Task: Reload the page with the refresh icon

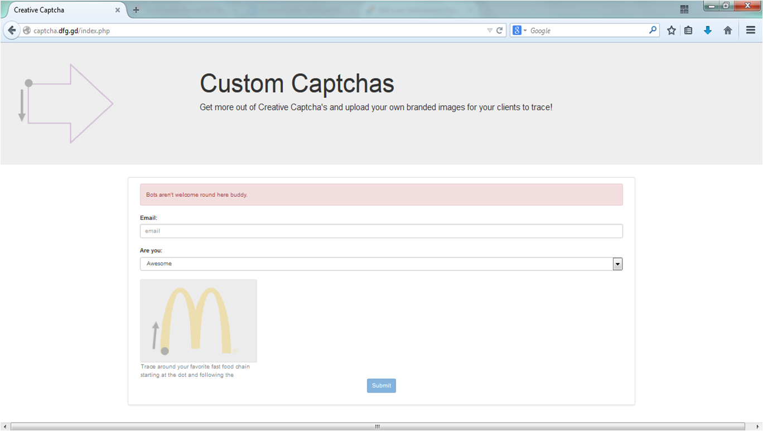Action: click(500, 31)
